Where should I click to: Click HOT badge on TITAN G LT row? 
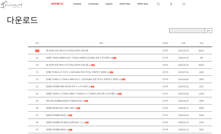[111, 72]
